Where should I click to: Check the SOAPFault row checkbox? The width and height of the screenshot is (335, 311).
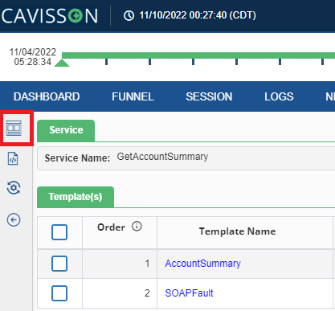tap(59, 293)
